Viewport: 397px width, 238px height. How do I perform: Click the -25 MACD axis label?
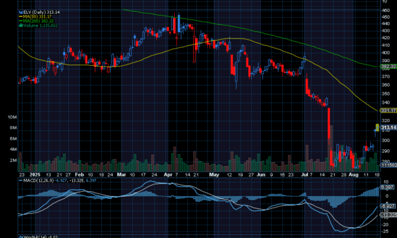pos(386,231)
